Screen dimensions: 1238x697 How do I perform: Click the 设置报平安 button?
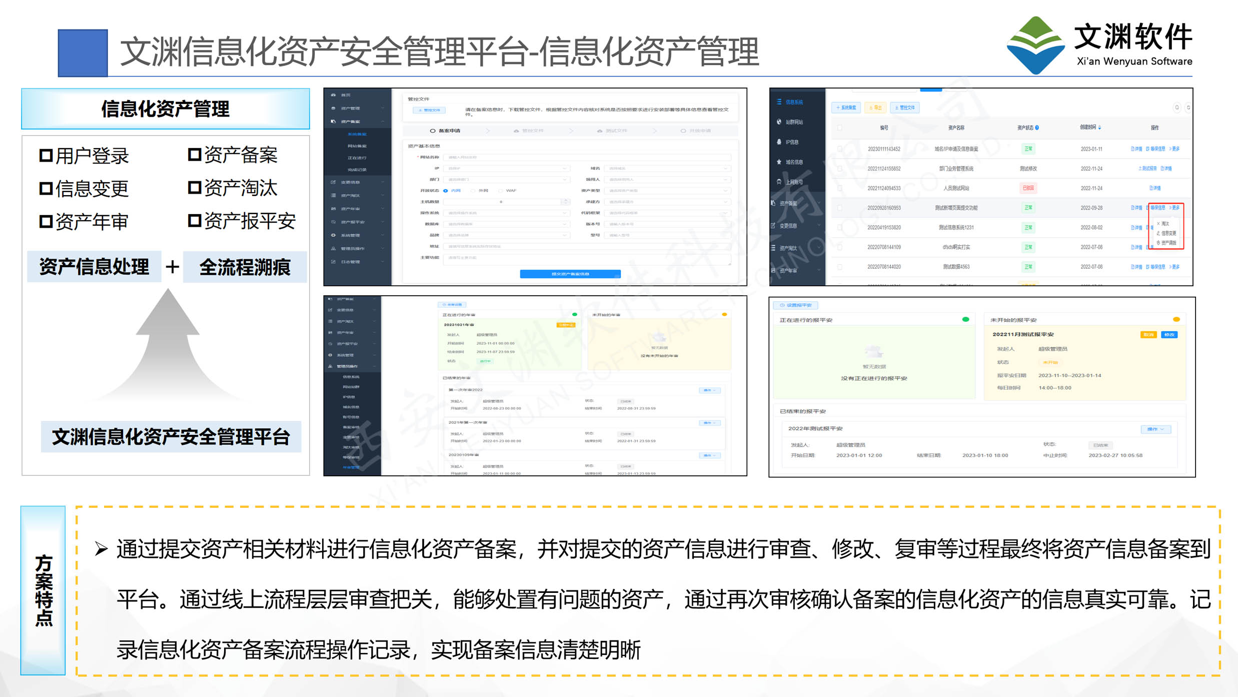pos(795,305)
